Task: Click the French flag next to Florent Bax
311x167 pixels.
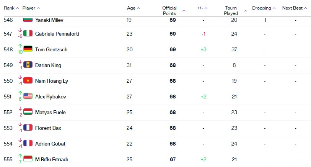Action: (x=28, y=127)
